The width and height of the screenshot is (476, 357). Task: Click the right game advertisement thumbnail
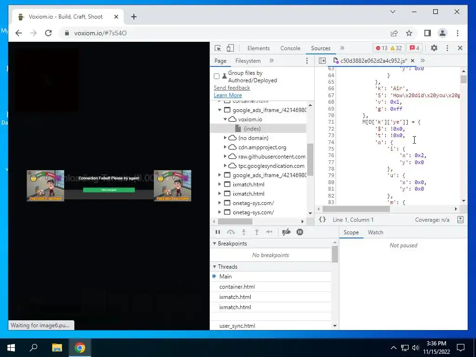point(173,185)
